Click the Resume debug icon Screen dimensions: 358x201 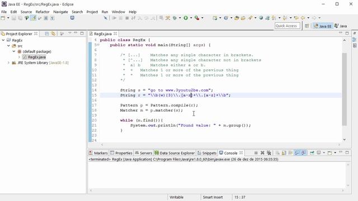pos(114,18)
